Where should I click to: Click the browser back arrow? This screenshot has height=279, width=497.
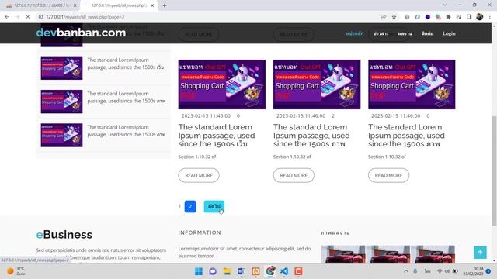pos(7,17)
